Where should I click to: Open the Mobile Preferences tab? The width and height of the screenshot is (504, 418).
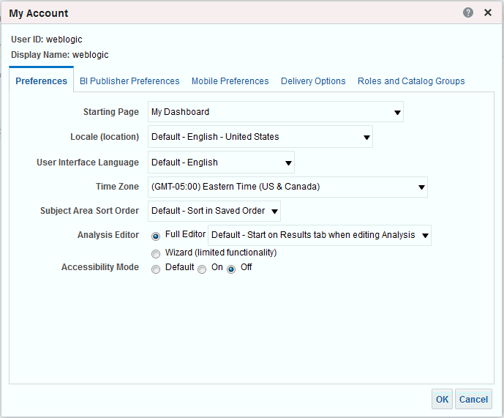coord(230,81)
